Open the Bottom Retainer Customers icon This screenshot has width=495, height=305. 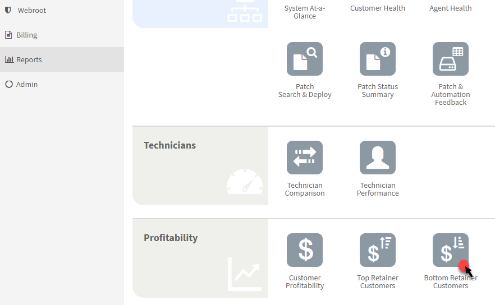point(451,250)
